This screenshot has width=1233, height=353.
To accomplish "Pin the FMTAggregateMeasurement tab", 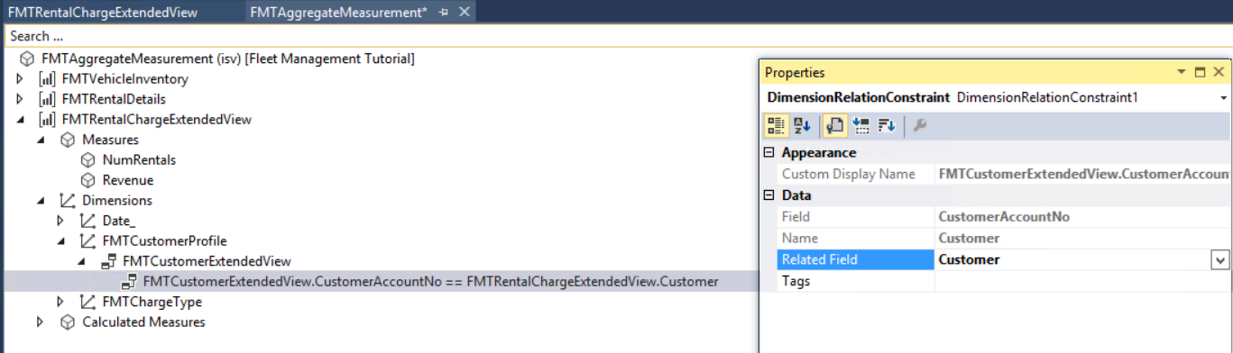I will point(444,13).
